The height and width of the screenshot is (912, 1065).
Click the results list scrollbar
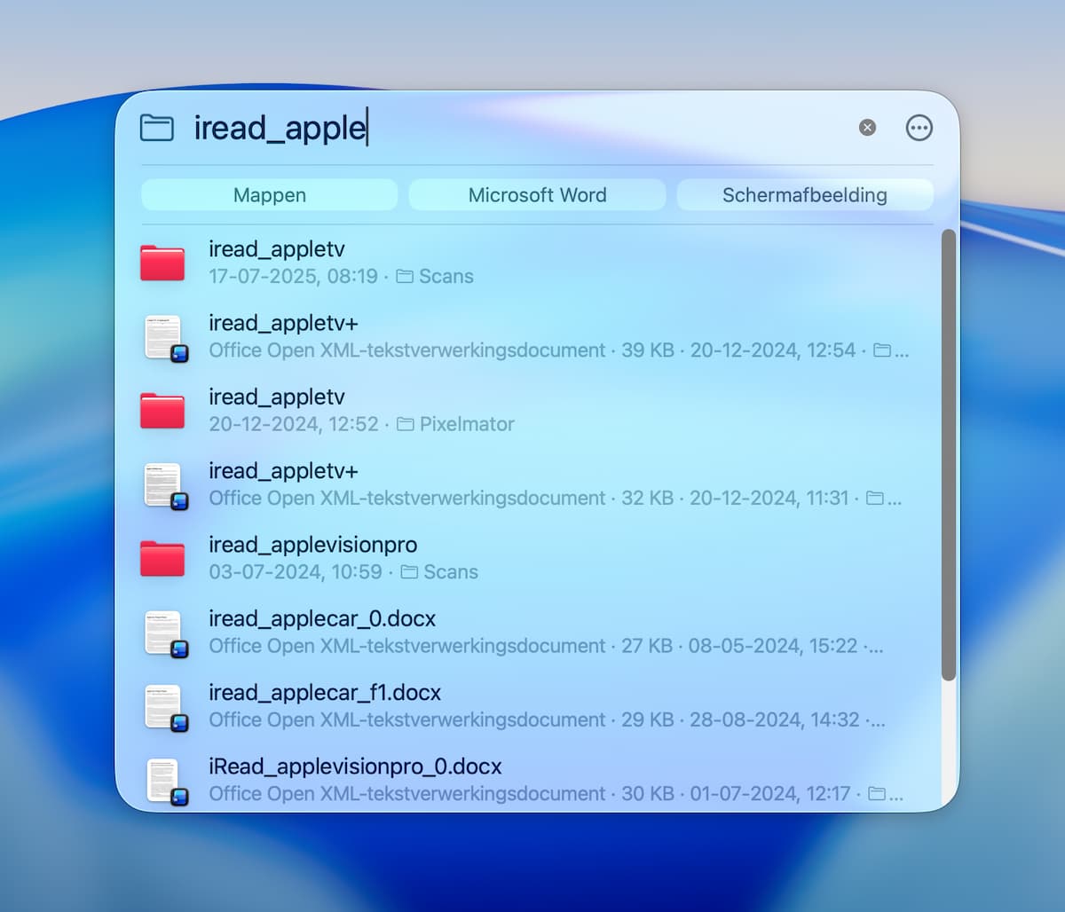click(948, 454)
